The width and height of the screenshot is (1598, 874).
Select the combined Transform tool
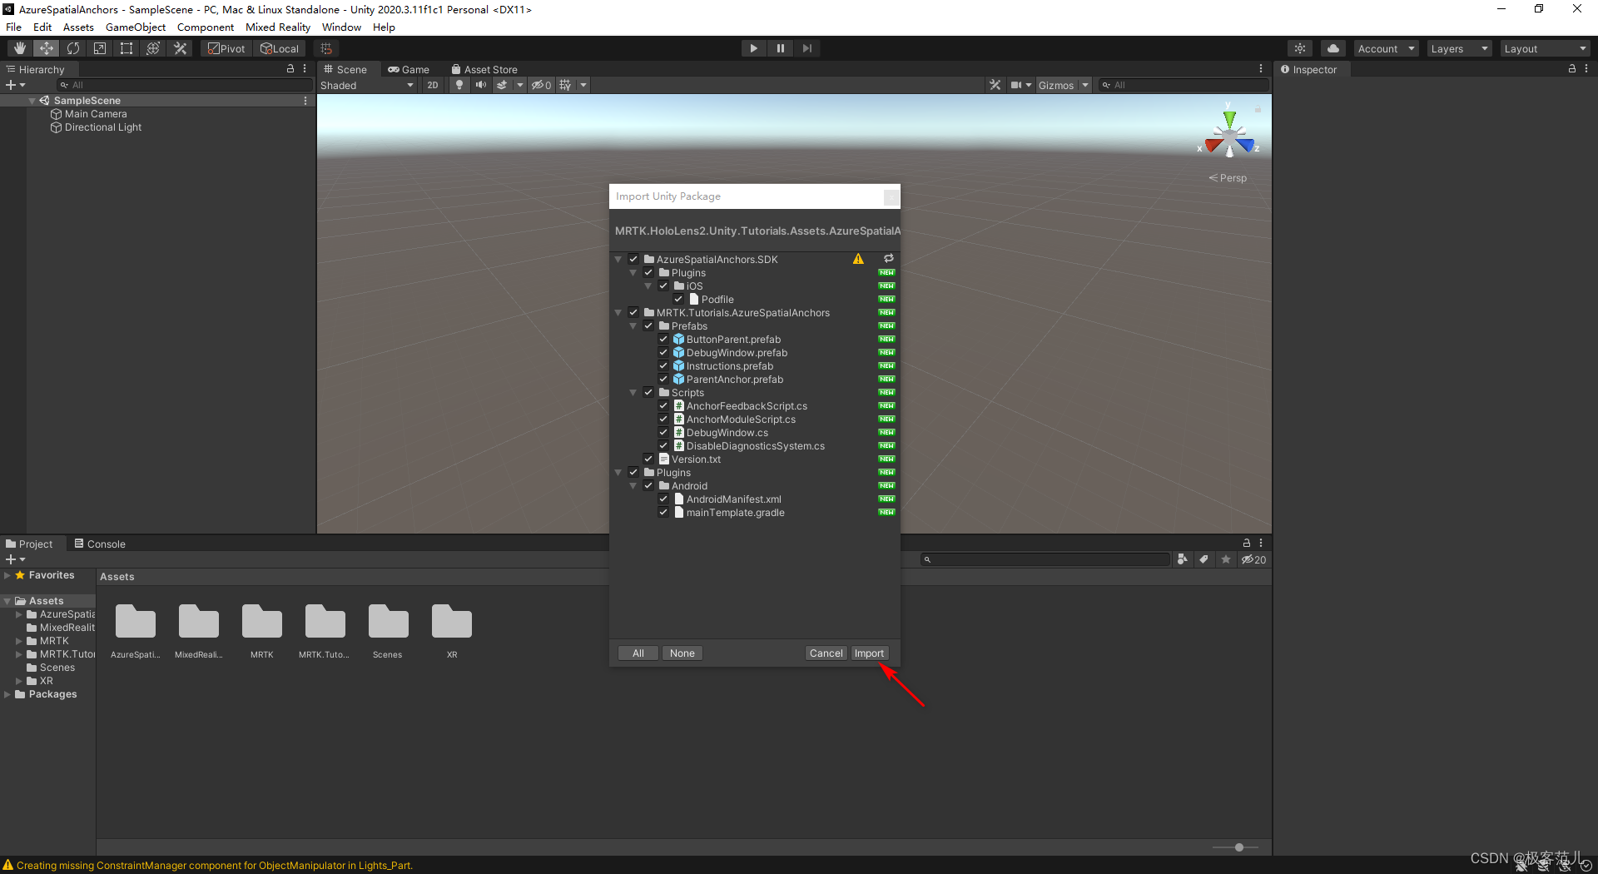coord(153,48)
